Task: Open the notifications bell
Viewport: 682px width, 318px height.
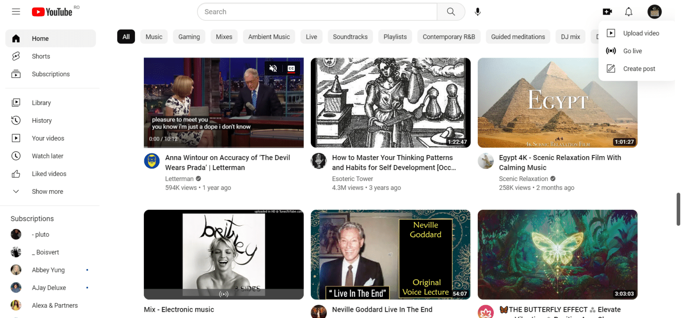Action: (629, 12)
